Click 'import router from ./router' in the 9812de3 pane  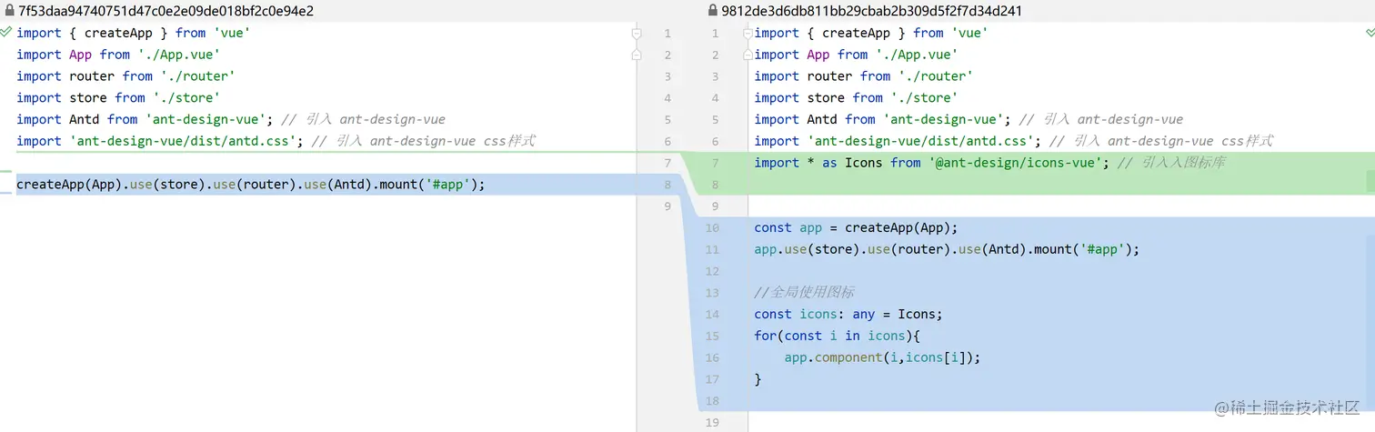click(x=863, y=76)
